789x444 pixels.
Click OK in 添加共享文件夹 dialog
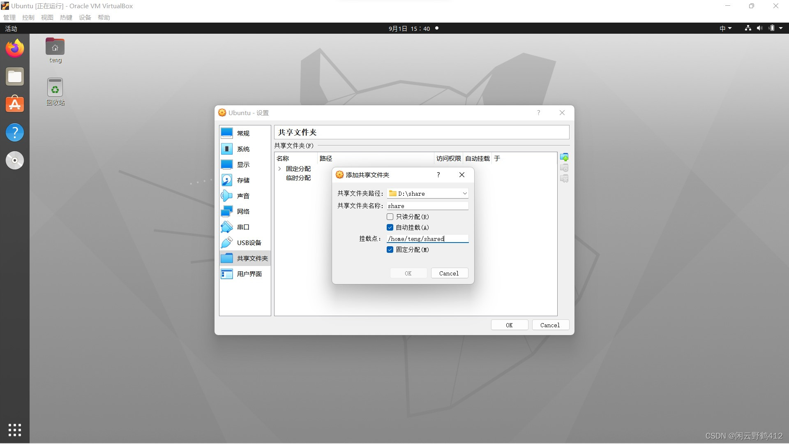pos(408,273)
